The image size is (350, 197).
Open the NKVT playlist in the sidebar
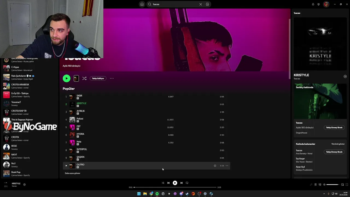click(x=30, y=156)
